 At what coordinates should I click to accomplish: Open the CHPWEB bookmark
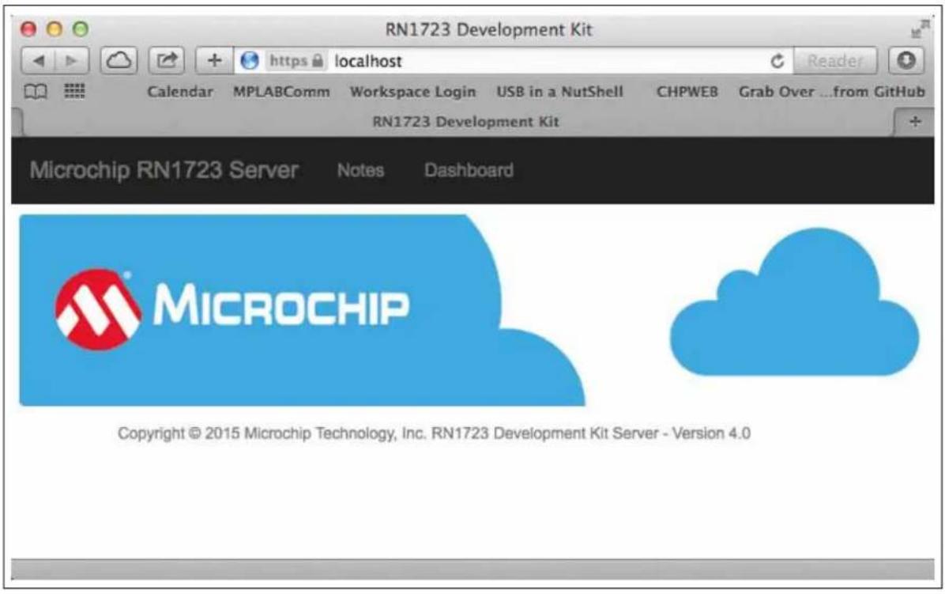coord(687,92)
